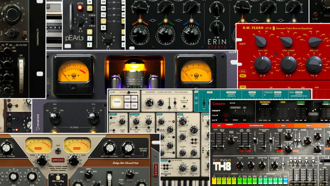Open the SIZE dropdown on the cream synth
Viewport: 330px width, 186px height.
112,92
